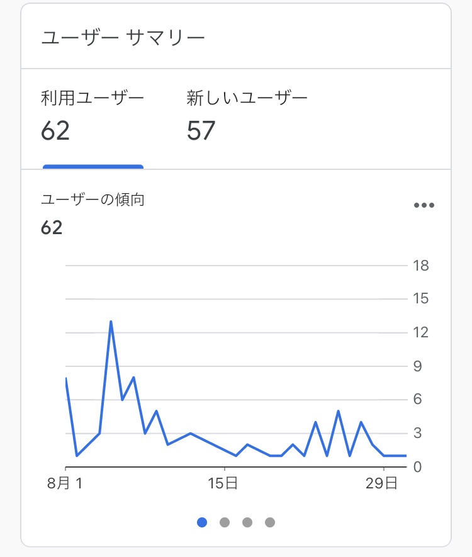Click the 62 total under ユーザーの傾向
The width and height of the screenshot is (472, 557).
52,227
